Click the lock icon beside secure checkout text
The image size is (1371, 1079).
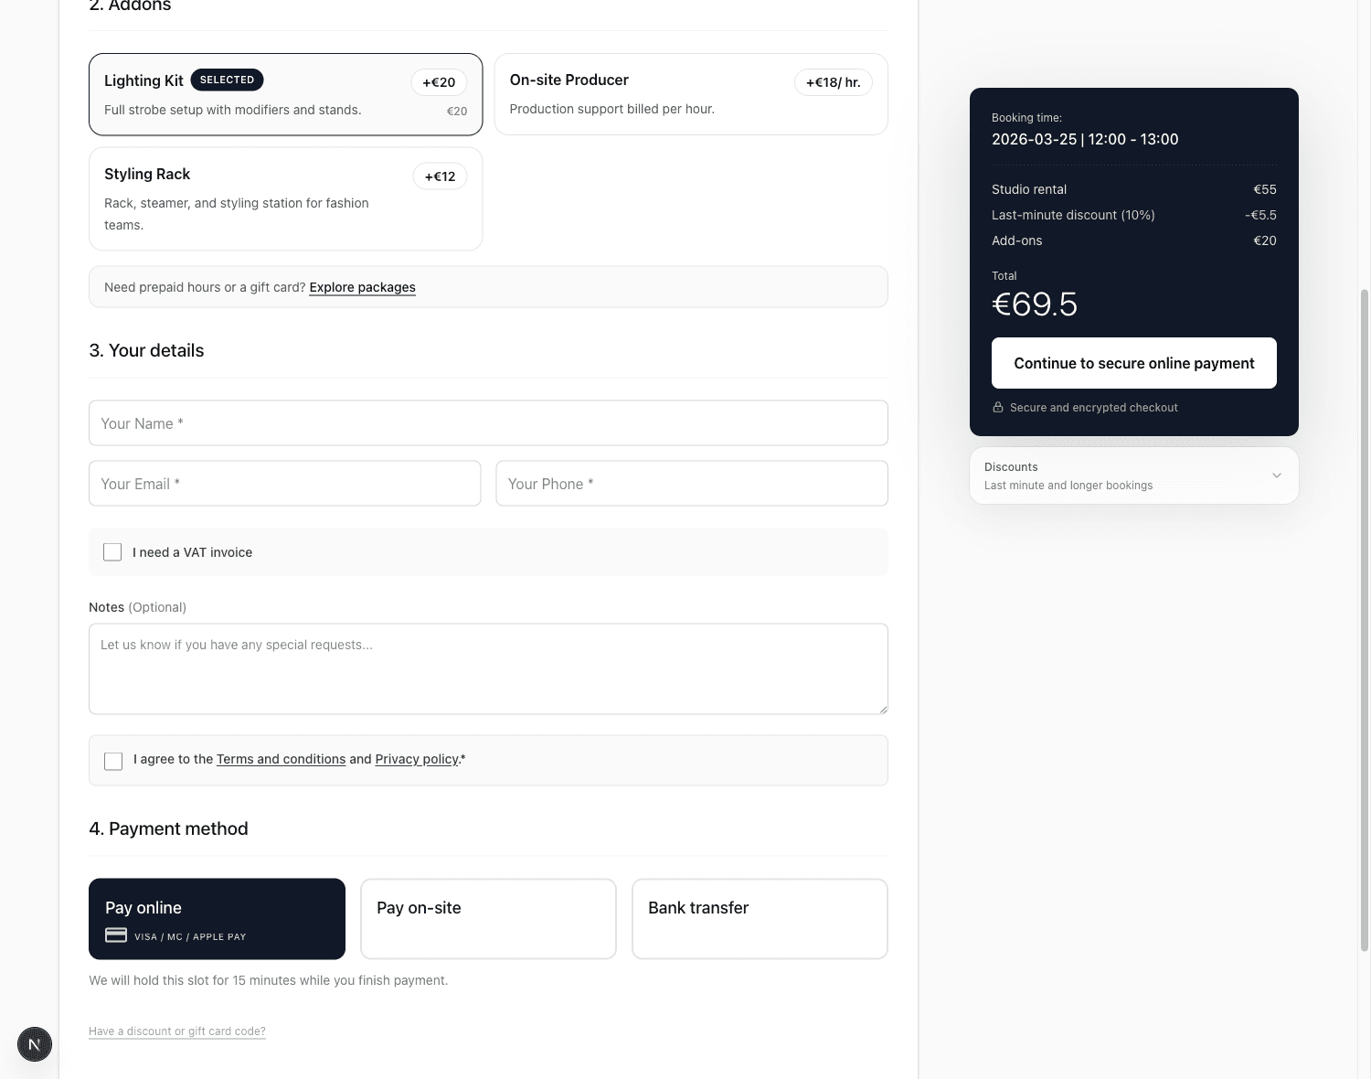tap(999, 407)
